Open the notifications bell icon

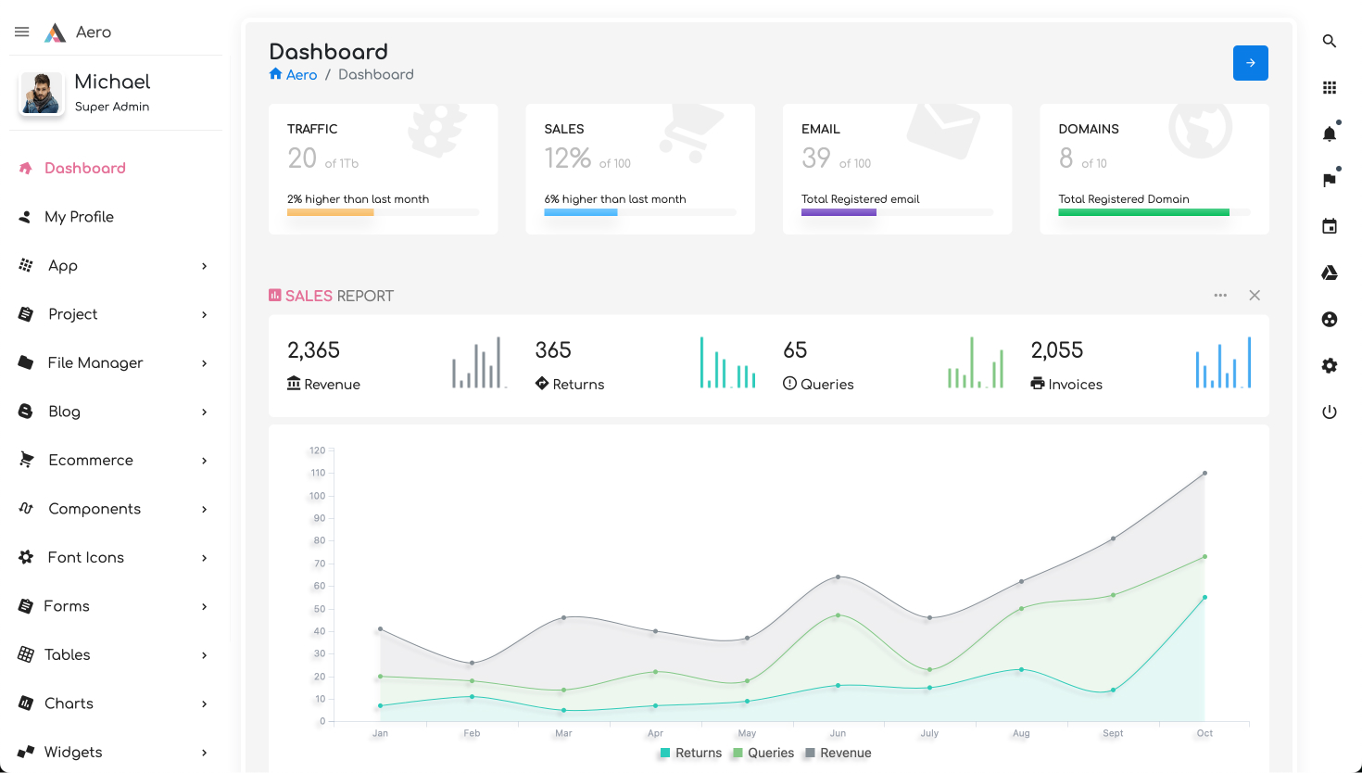pos(1330,133)
